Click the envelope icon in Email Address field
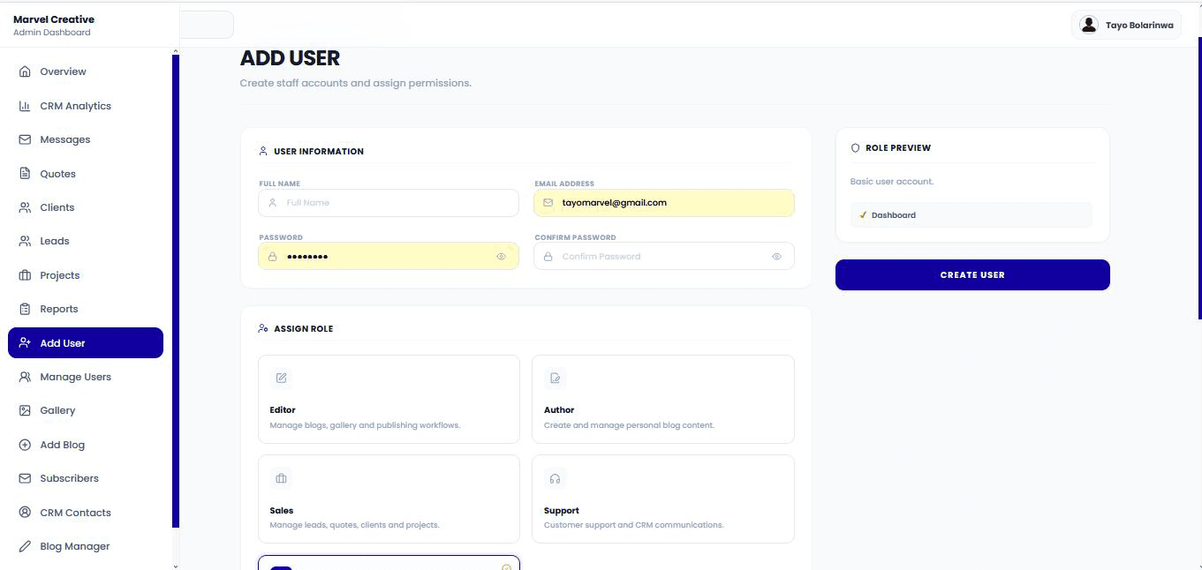This screenshot has width=1202, height=570. point(548,203)
